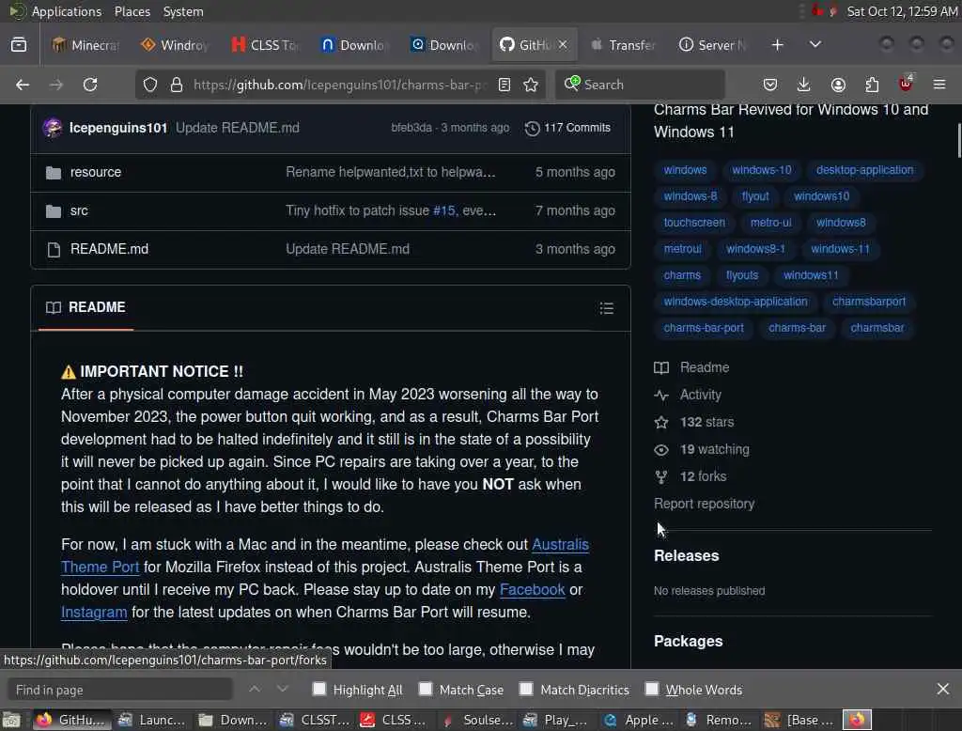Switch to the CLSS tab

click(265, 45)
